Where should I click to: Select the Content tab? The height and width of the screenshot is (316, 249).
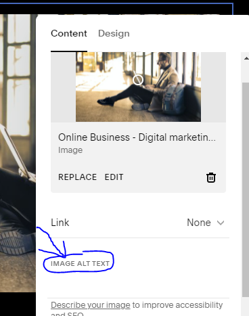pos(69,33)
